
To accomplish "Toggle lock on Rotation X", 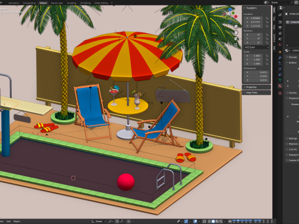I will [267, 35].
